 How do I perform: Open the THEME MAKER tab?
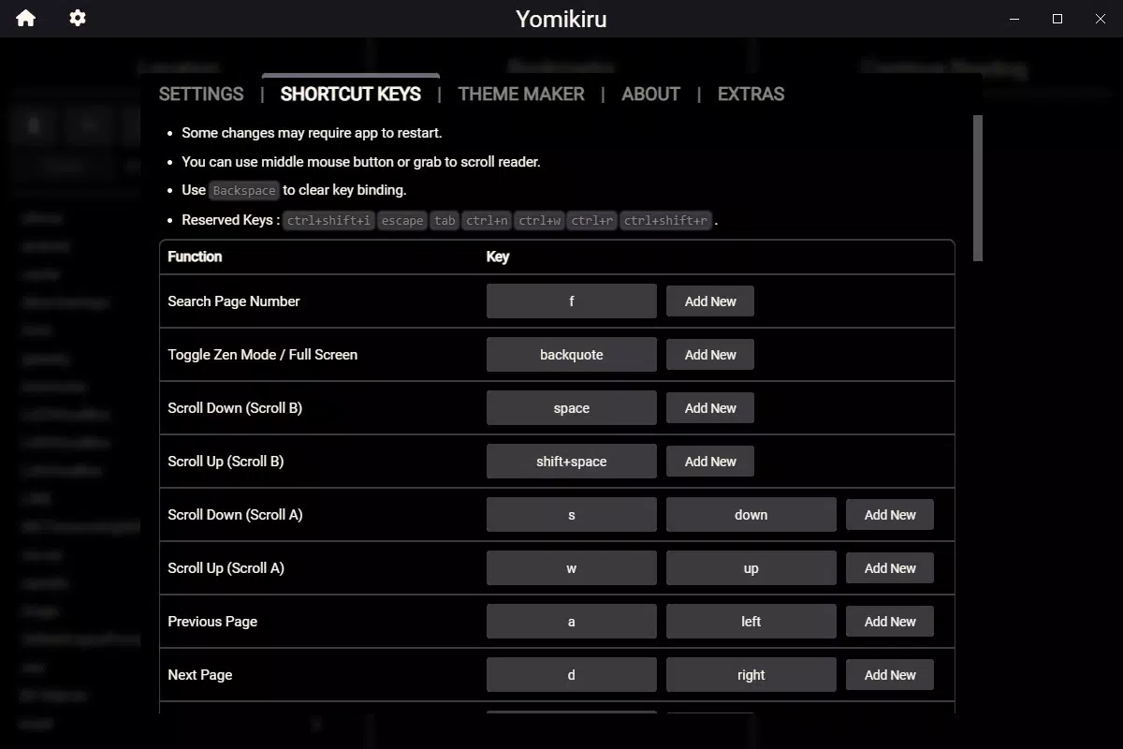point(521,94)
